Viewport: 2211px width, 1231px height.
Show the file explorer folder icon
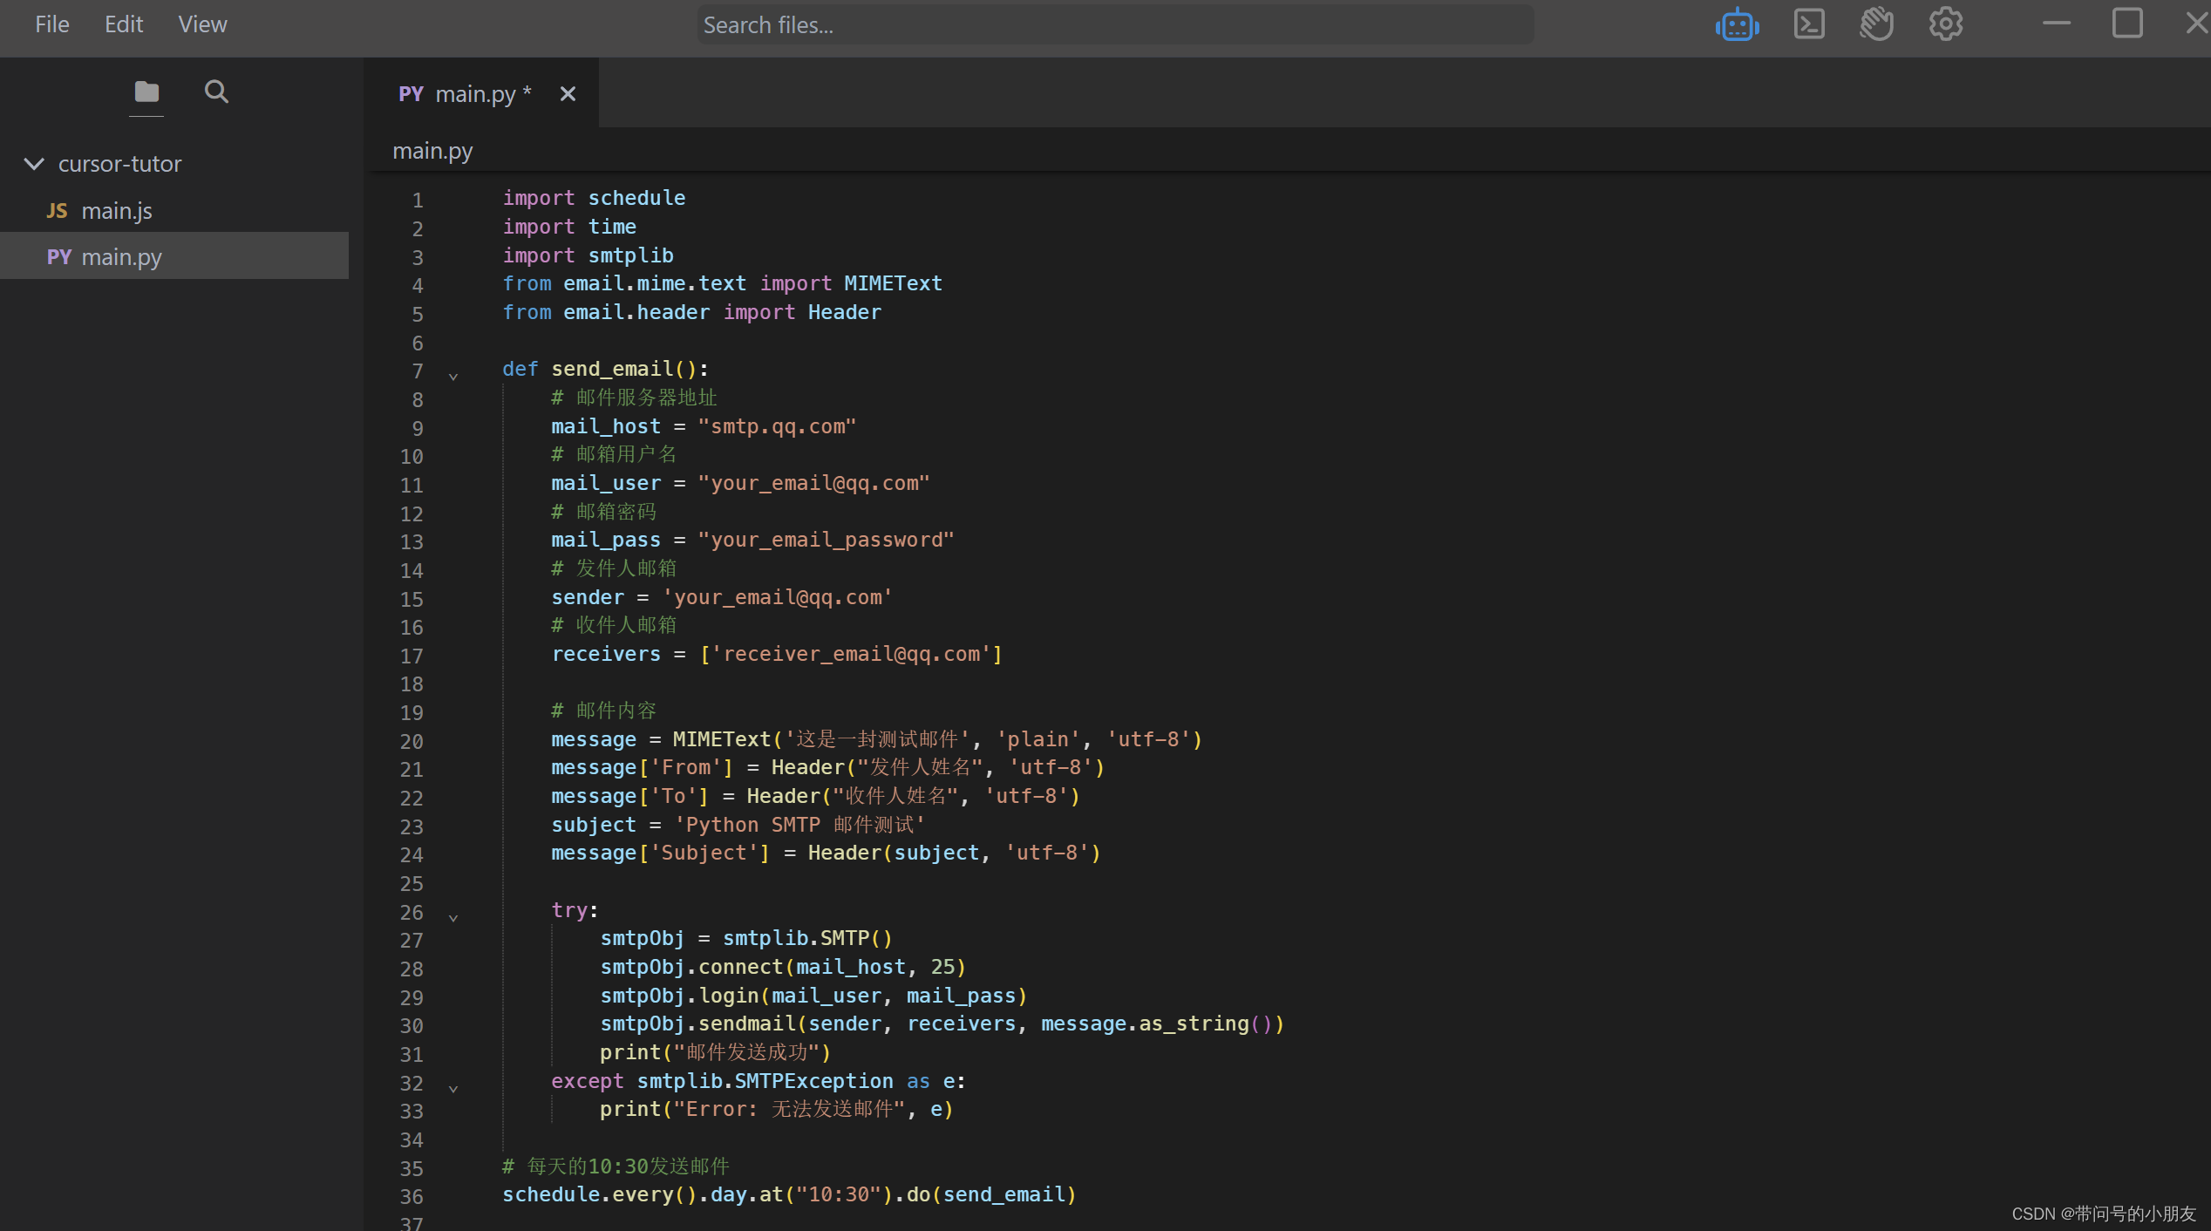point(146,92)
